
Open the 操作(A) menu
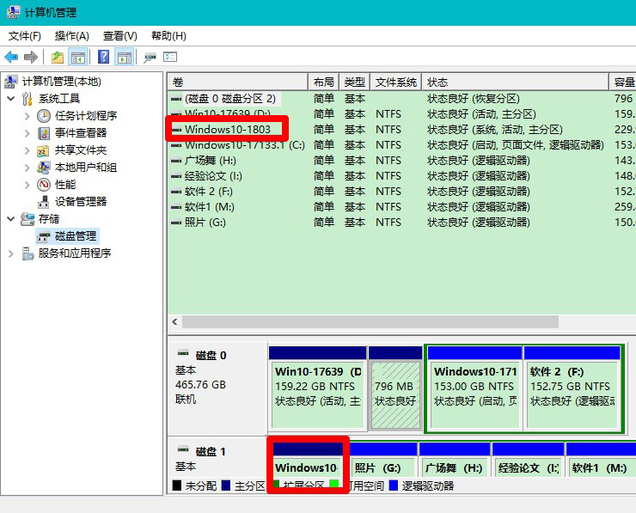71,35
